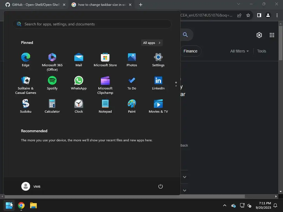Image resolution: width=283 pixels, height=212 pixels.
Task: Open the Clock app
Action: [x=79, y=106]
